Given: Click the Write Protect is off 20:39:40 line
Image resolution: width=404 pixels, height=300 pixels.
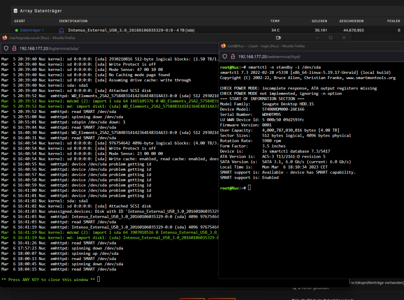Looking at the screenshot, I should [79, 64].
